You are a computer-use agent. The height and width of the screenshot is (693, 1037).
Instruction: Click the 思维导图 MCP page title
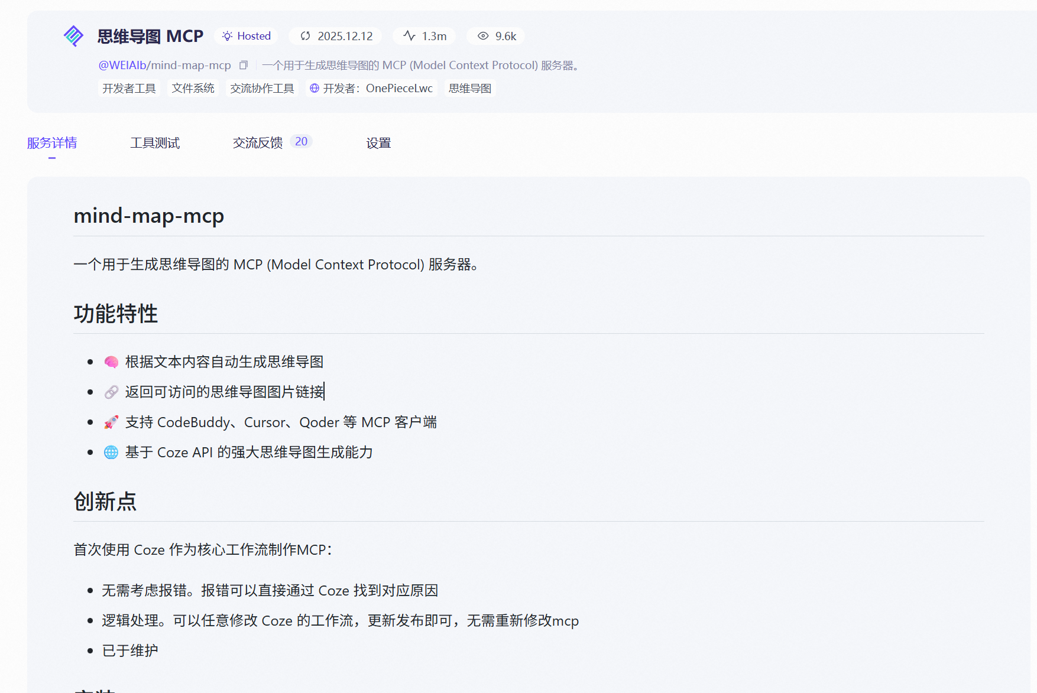point(150,36)
